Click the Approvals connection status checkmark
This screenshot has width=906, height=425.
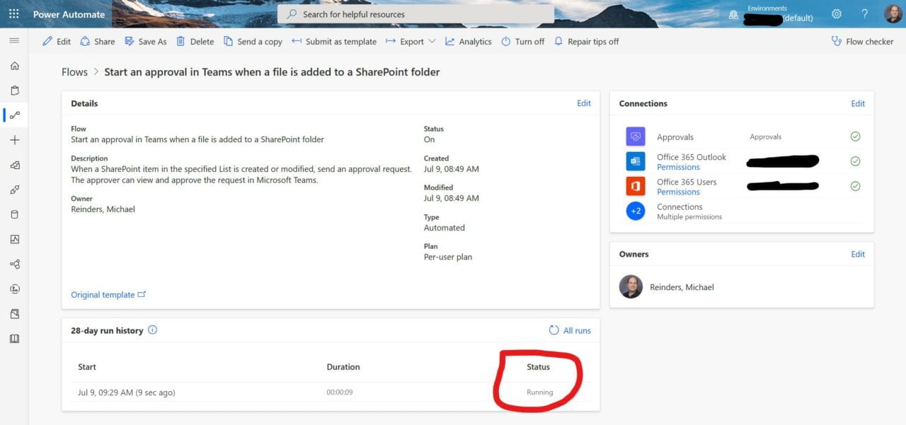[x=855, y=136]
